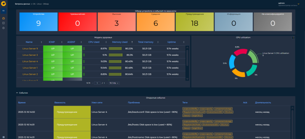This screenshot has width=305, height=139.
Task: Click Linux Server 9 memory usage bar
Action: 115,49
